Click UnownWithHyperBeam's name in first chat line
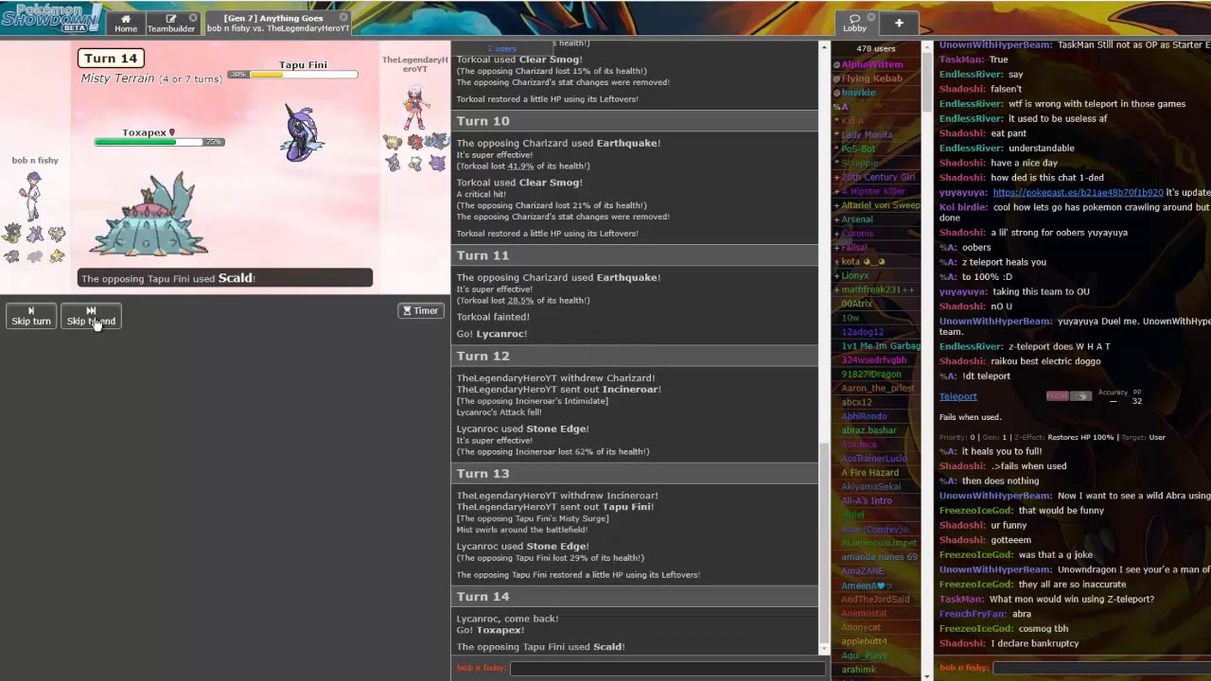Viewport: 1211px width, 681px height. pos(995,44)
